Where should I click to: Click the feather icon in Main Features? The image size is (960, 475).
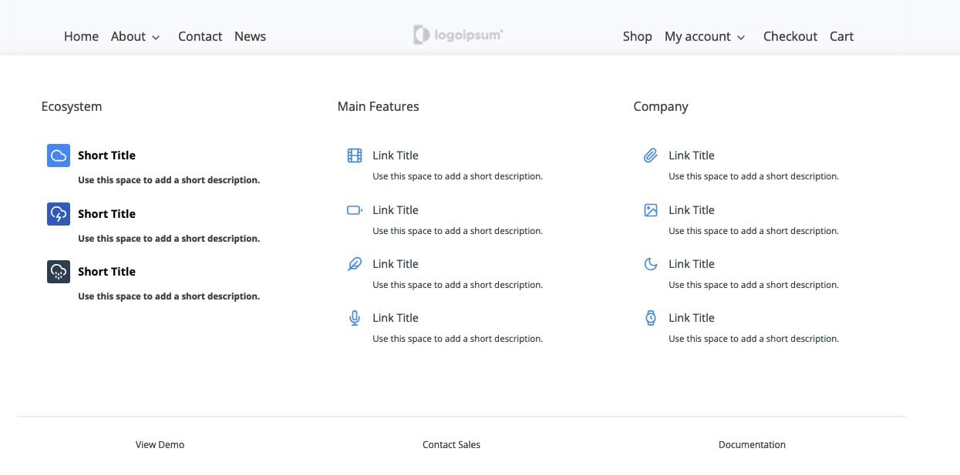pos(355,264)
